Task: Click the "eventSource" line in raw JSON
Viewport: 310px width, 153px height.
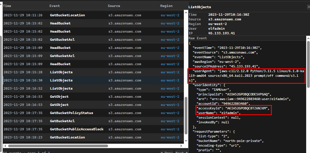Action: pos(226,53)
